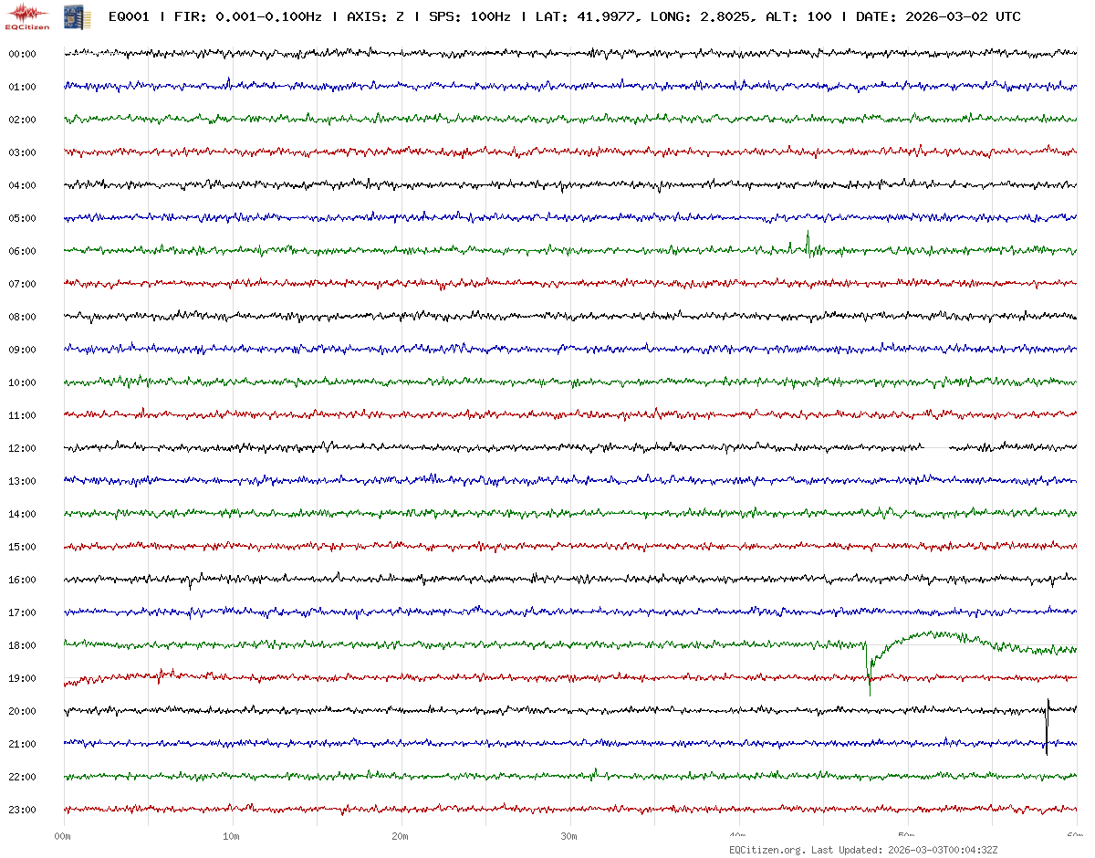Click the green spike on the 06:00 trace
The height and width of the screenshot is (858, 1095).
coord(808,240)
